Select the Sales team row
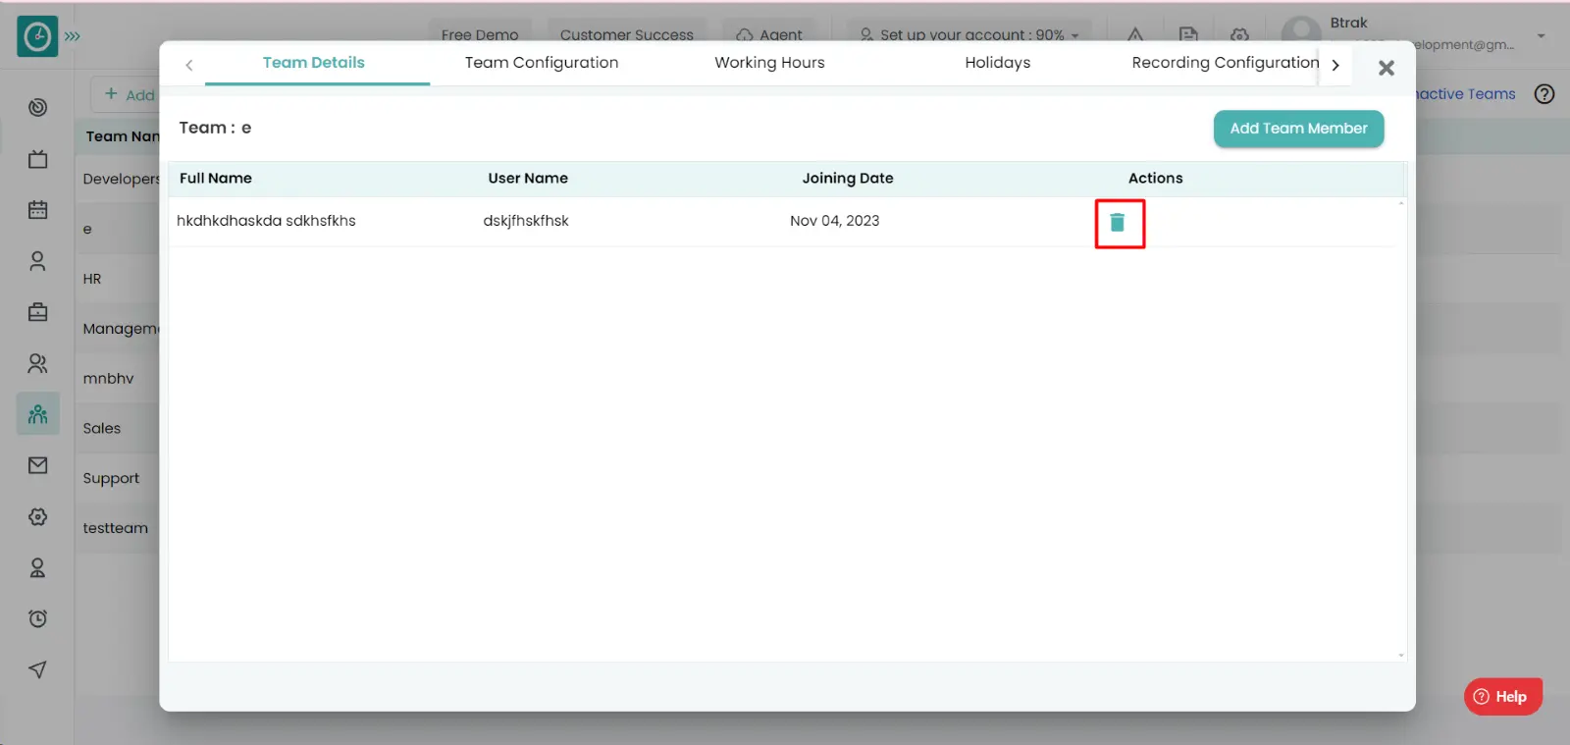 coord(102,428)
